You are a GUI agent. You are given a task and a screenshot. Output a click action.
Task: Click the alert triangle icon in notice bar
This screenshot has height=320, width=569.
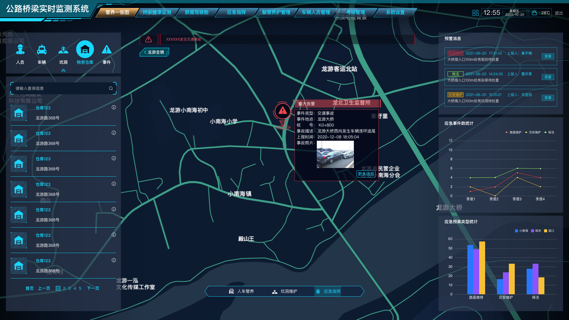tap(148, 39)
